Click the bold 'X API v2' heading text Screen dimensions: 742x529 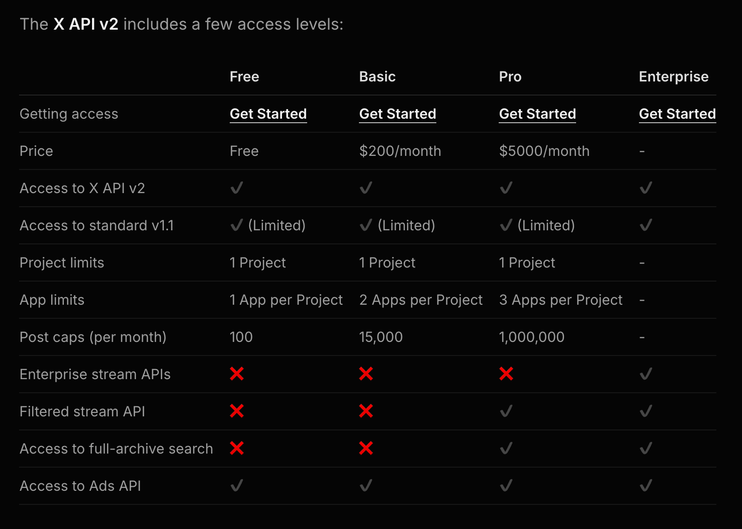pyautogui.click(x=86, y=24)
